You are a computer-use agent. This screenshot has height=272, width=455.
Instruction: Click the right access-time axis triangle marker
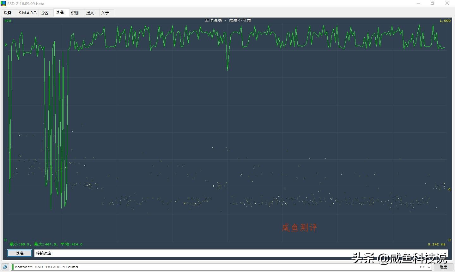tap(449, 189)
